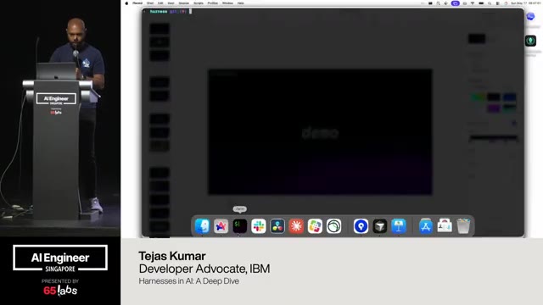Open the Edit menu

(160, 3)
